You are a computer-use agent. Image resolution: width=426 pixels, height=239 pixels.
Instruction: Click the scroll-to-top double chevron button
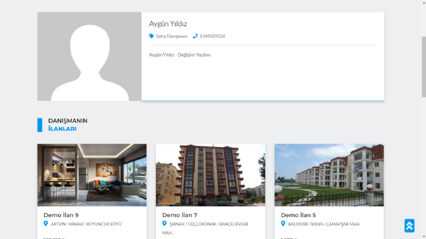[x=409, y=226]
